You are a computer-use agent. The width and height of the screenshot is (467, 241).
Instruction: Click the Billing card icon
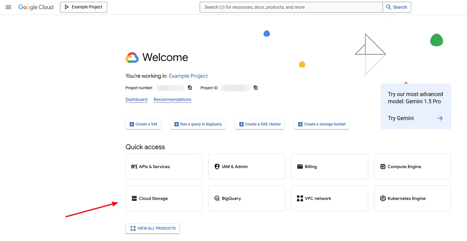[300, 167]
